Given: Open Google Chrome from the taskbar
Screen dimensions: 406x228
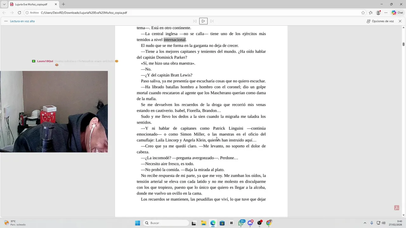Looking at the screenshot, I should (269, 223).
